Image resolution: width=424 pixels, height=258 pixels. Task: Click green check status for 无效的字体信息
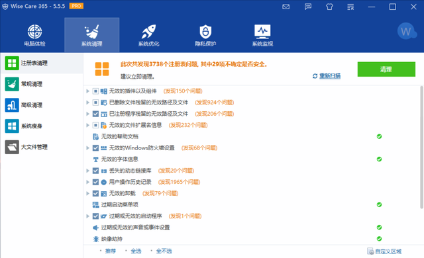[379, 159]
